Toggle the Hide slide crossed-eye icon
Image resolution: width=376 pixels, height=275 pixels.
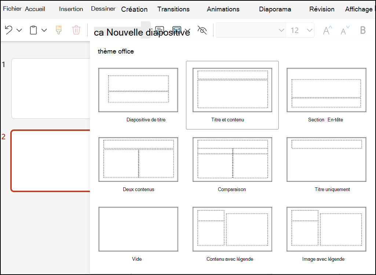[x=202, y=30]
